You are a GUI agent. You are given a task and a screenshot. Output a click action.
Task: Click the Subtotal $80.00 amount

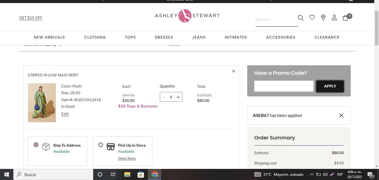click(338, 153)
